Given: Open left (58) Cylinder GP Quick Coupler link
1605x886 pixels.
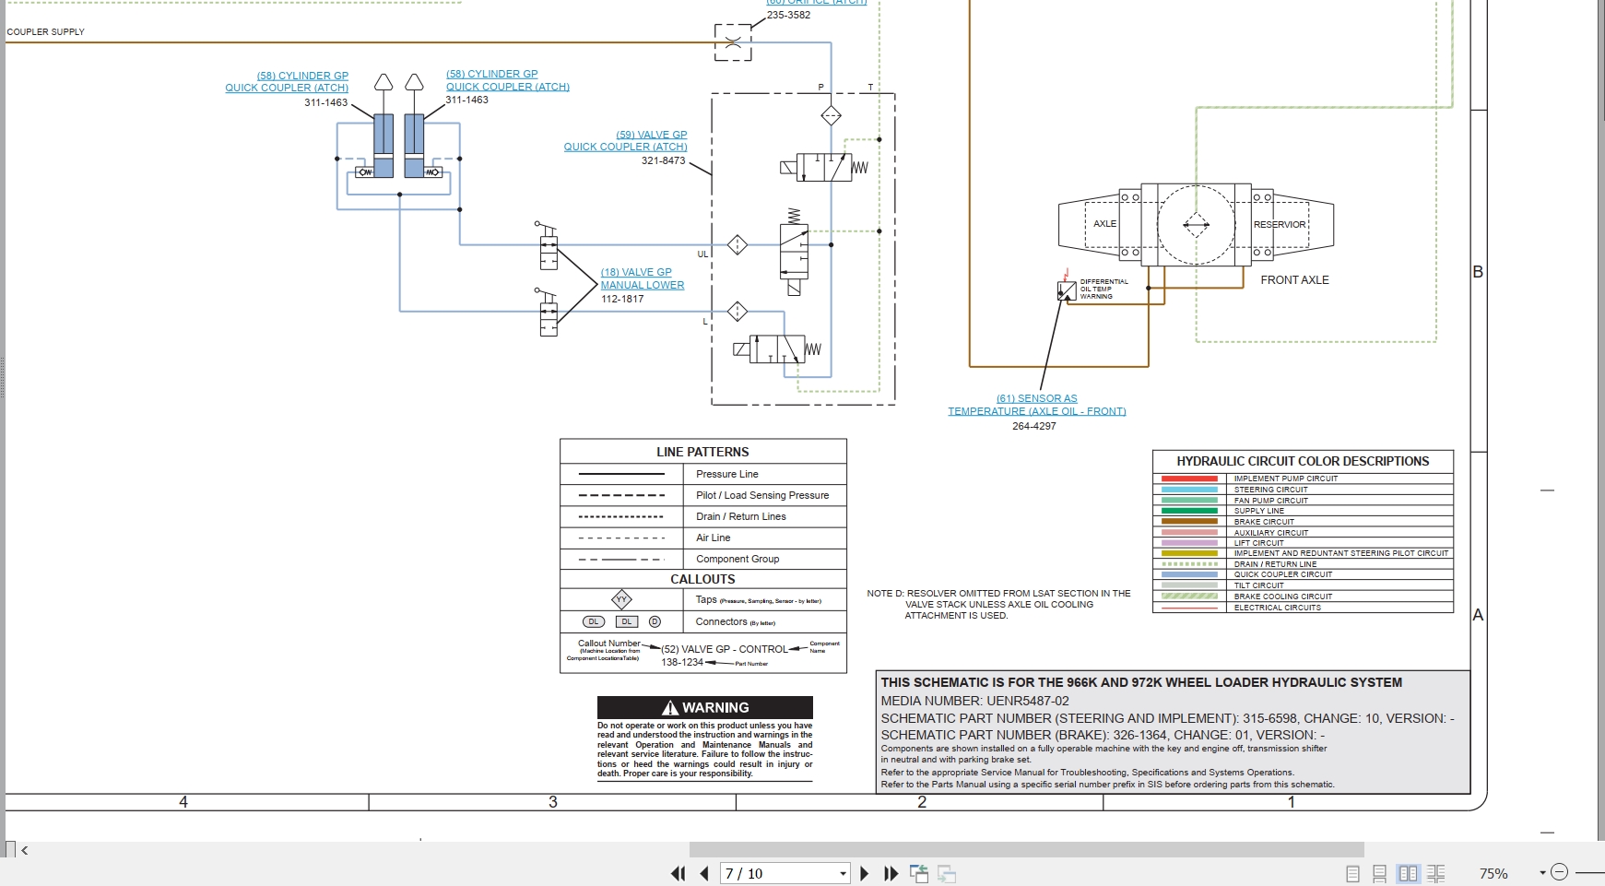Looking at the screenshot, I should [287, 81].
